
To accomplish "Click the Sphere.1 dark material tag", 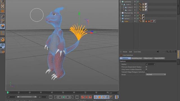I will click(143, 15).
